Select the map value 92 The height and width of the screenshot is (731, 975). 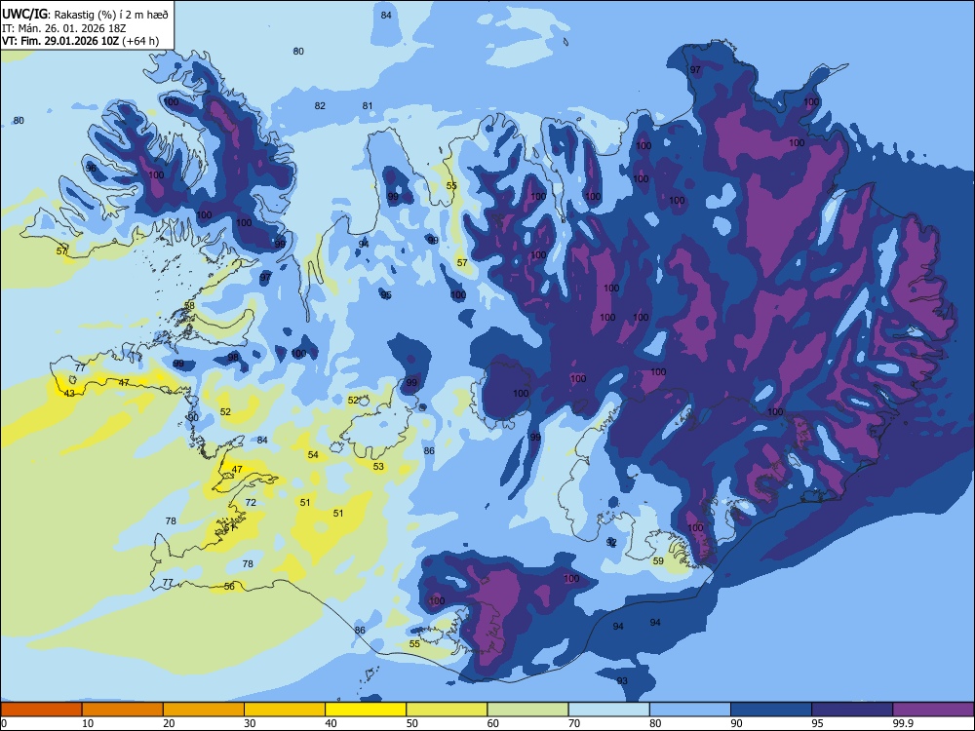pos(611,542)
